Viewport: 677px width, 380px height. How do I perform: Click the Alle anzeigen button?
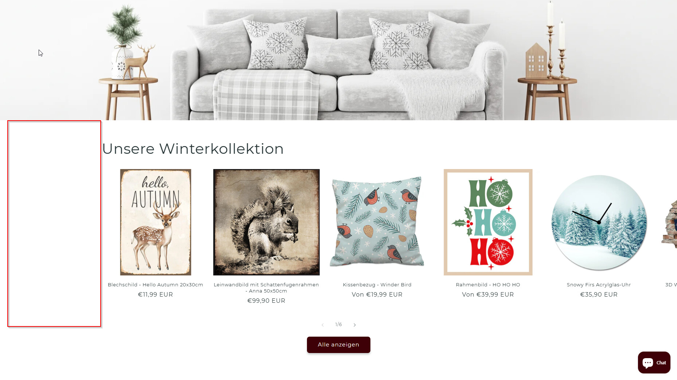[x=338, y=345]
